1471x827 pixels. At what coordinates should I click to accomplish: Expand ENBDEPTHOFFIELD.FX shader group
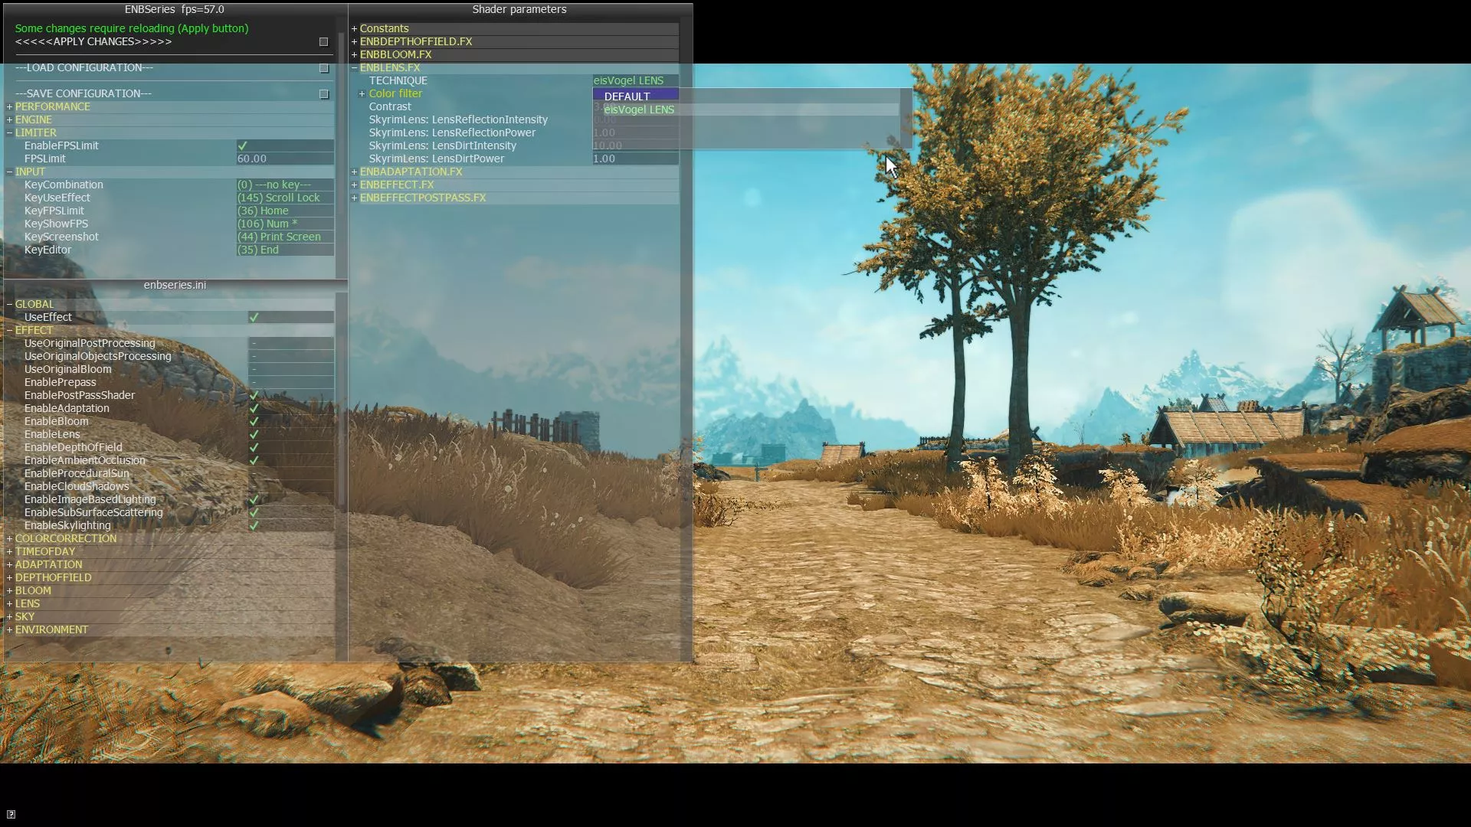pyautogui.click(x=354, y=42)
